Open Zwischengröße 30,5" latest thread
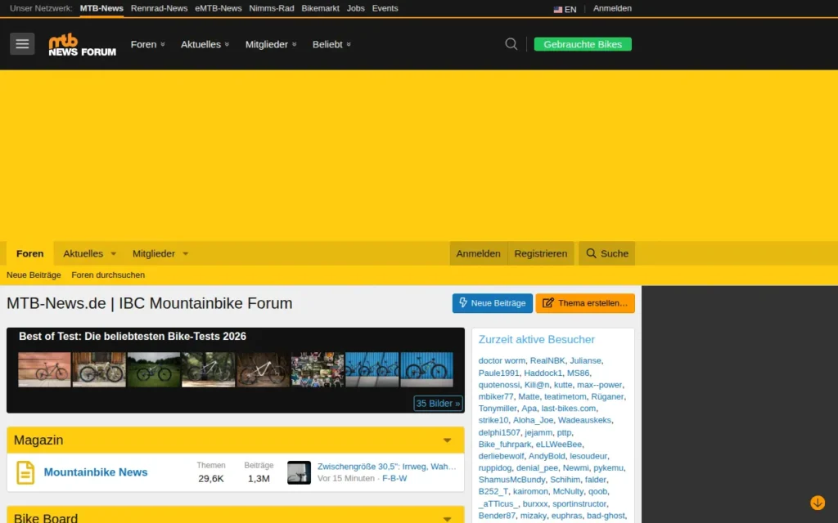This screenshot has width=838, height=523. [387, 467]
